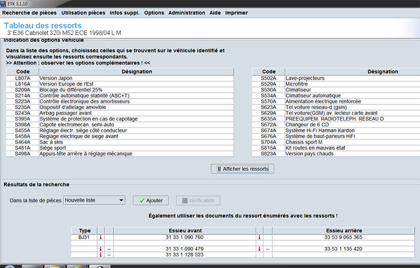Click the right table Code column header
This screenshot has width=420, height=268.
pyautogui.click(x=269, y=72)
